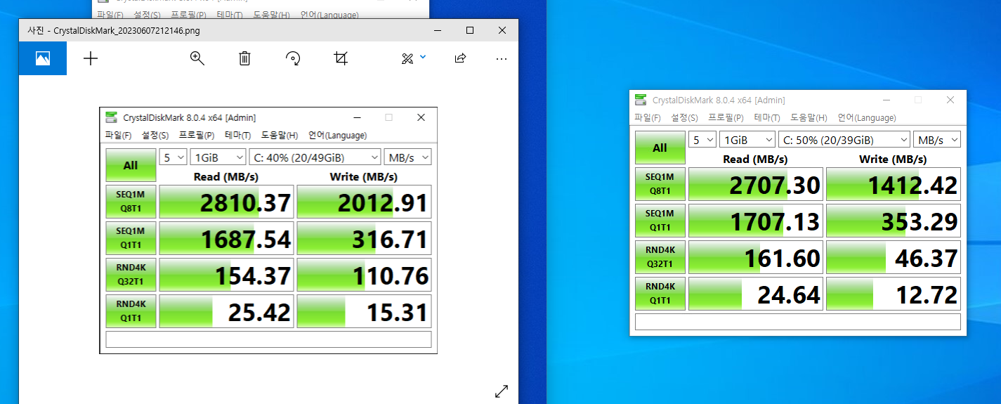This screenshot has height=404, width=1001.
Task: Open the MB/s unit dropdown
Action: coord(936,139)
